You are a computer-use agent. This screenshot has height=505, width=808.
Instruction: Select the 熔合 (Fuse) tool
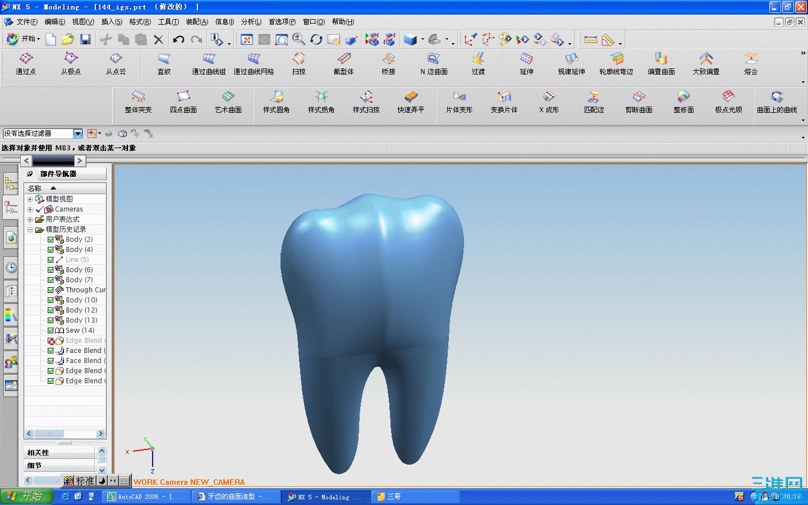pyautogui.click(x=751, y=64)
